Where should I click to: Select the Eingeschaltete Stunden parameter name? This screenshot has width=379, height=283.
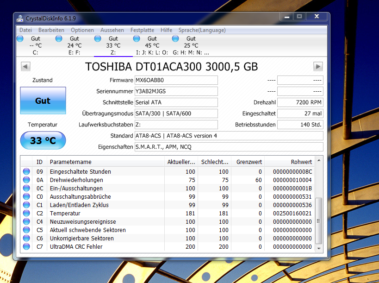coord(80,171)
